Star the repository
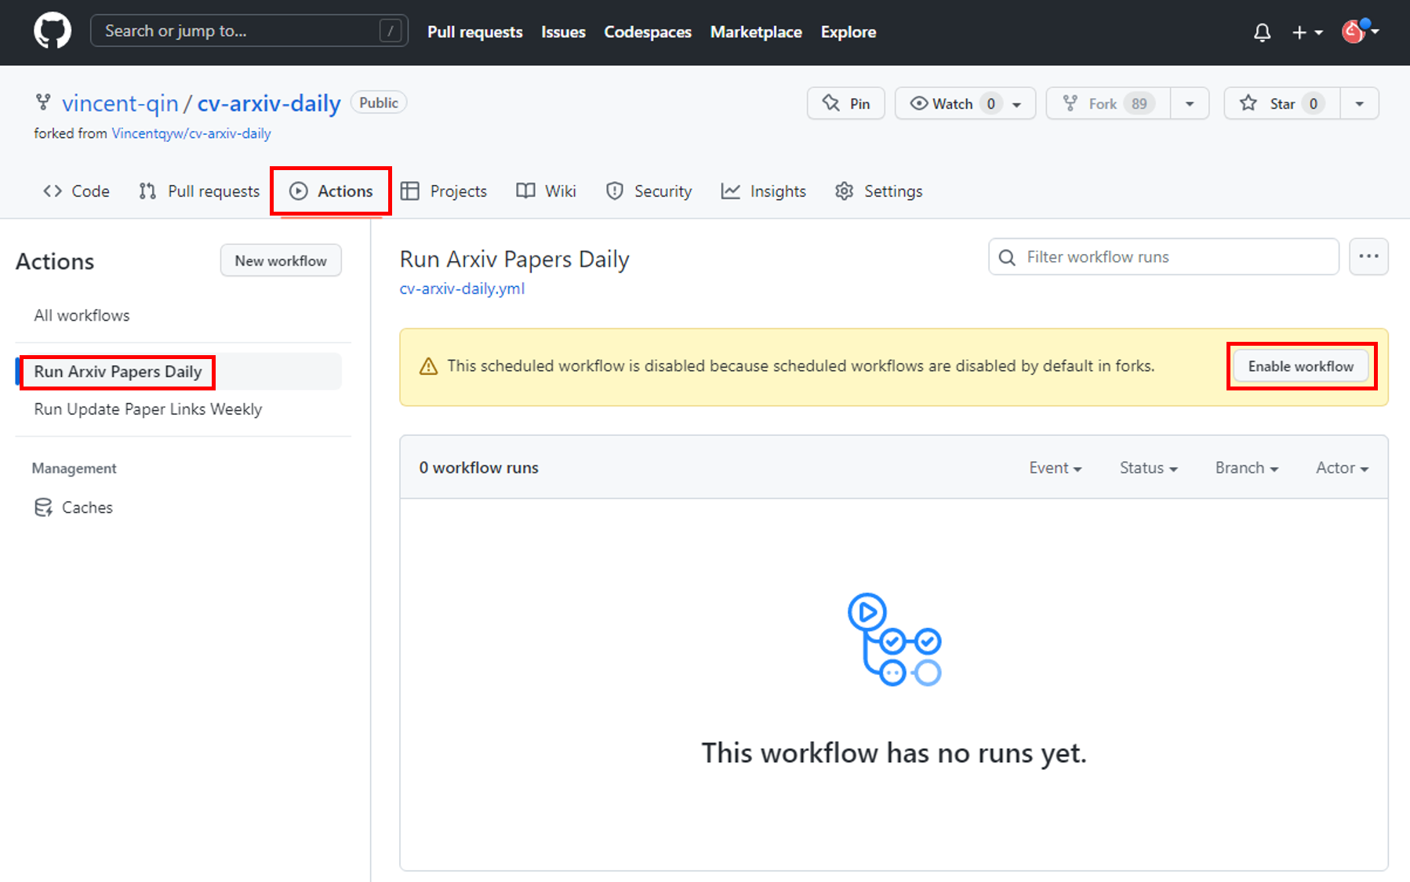 [1282, 103]
